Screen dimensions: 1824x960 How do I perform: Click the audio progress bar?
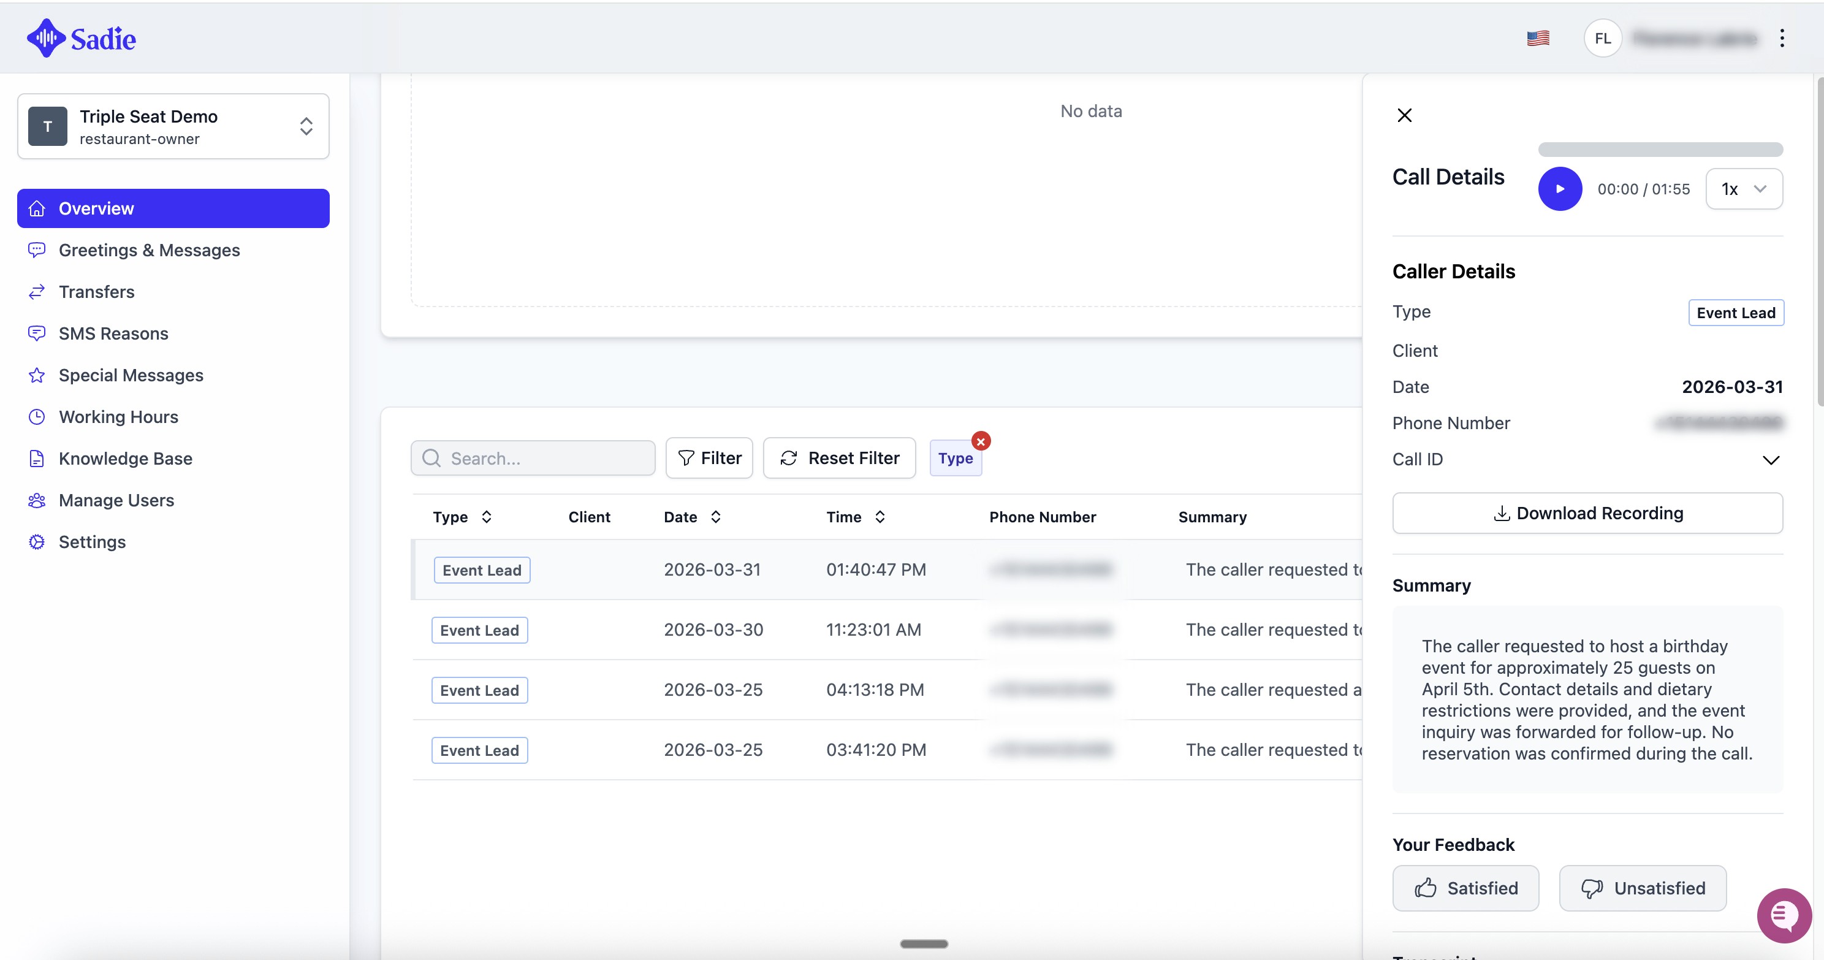pos(1660,150)
